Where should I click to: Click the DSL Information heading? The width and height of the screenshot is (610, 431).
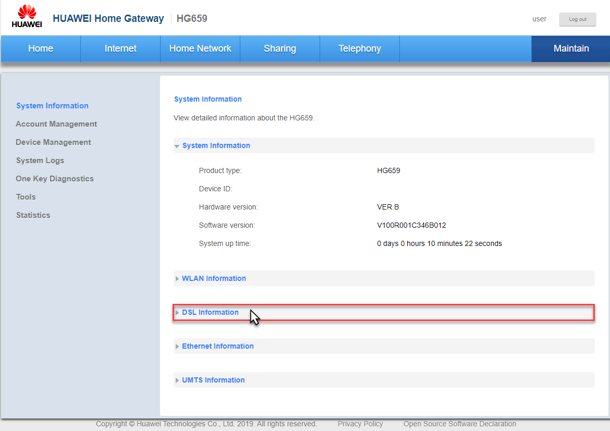(x=210, y=312)
